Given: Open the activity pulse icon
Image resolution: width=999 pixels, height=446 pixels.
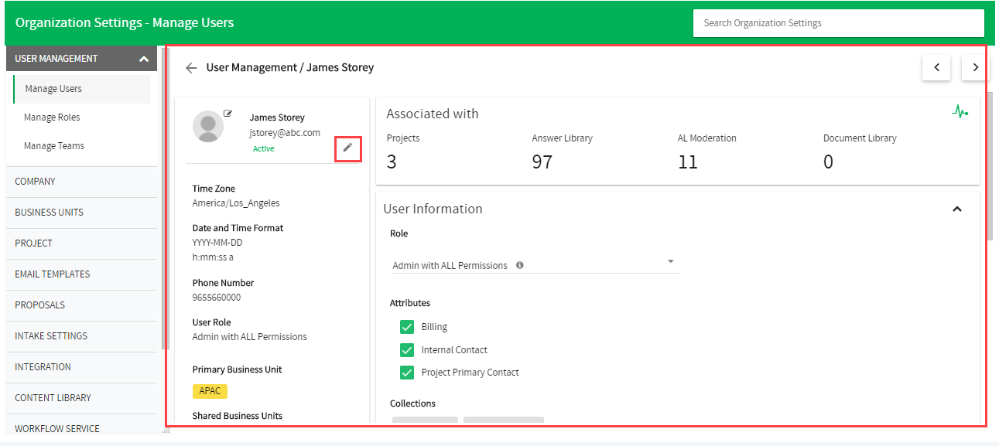Looking at the screenshot, I should 960,113.
